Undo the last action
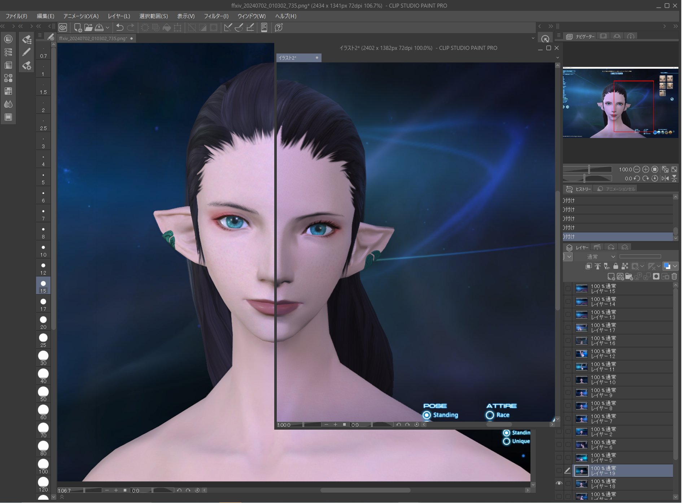 pyautogui.click(x=120, y=27)
